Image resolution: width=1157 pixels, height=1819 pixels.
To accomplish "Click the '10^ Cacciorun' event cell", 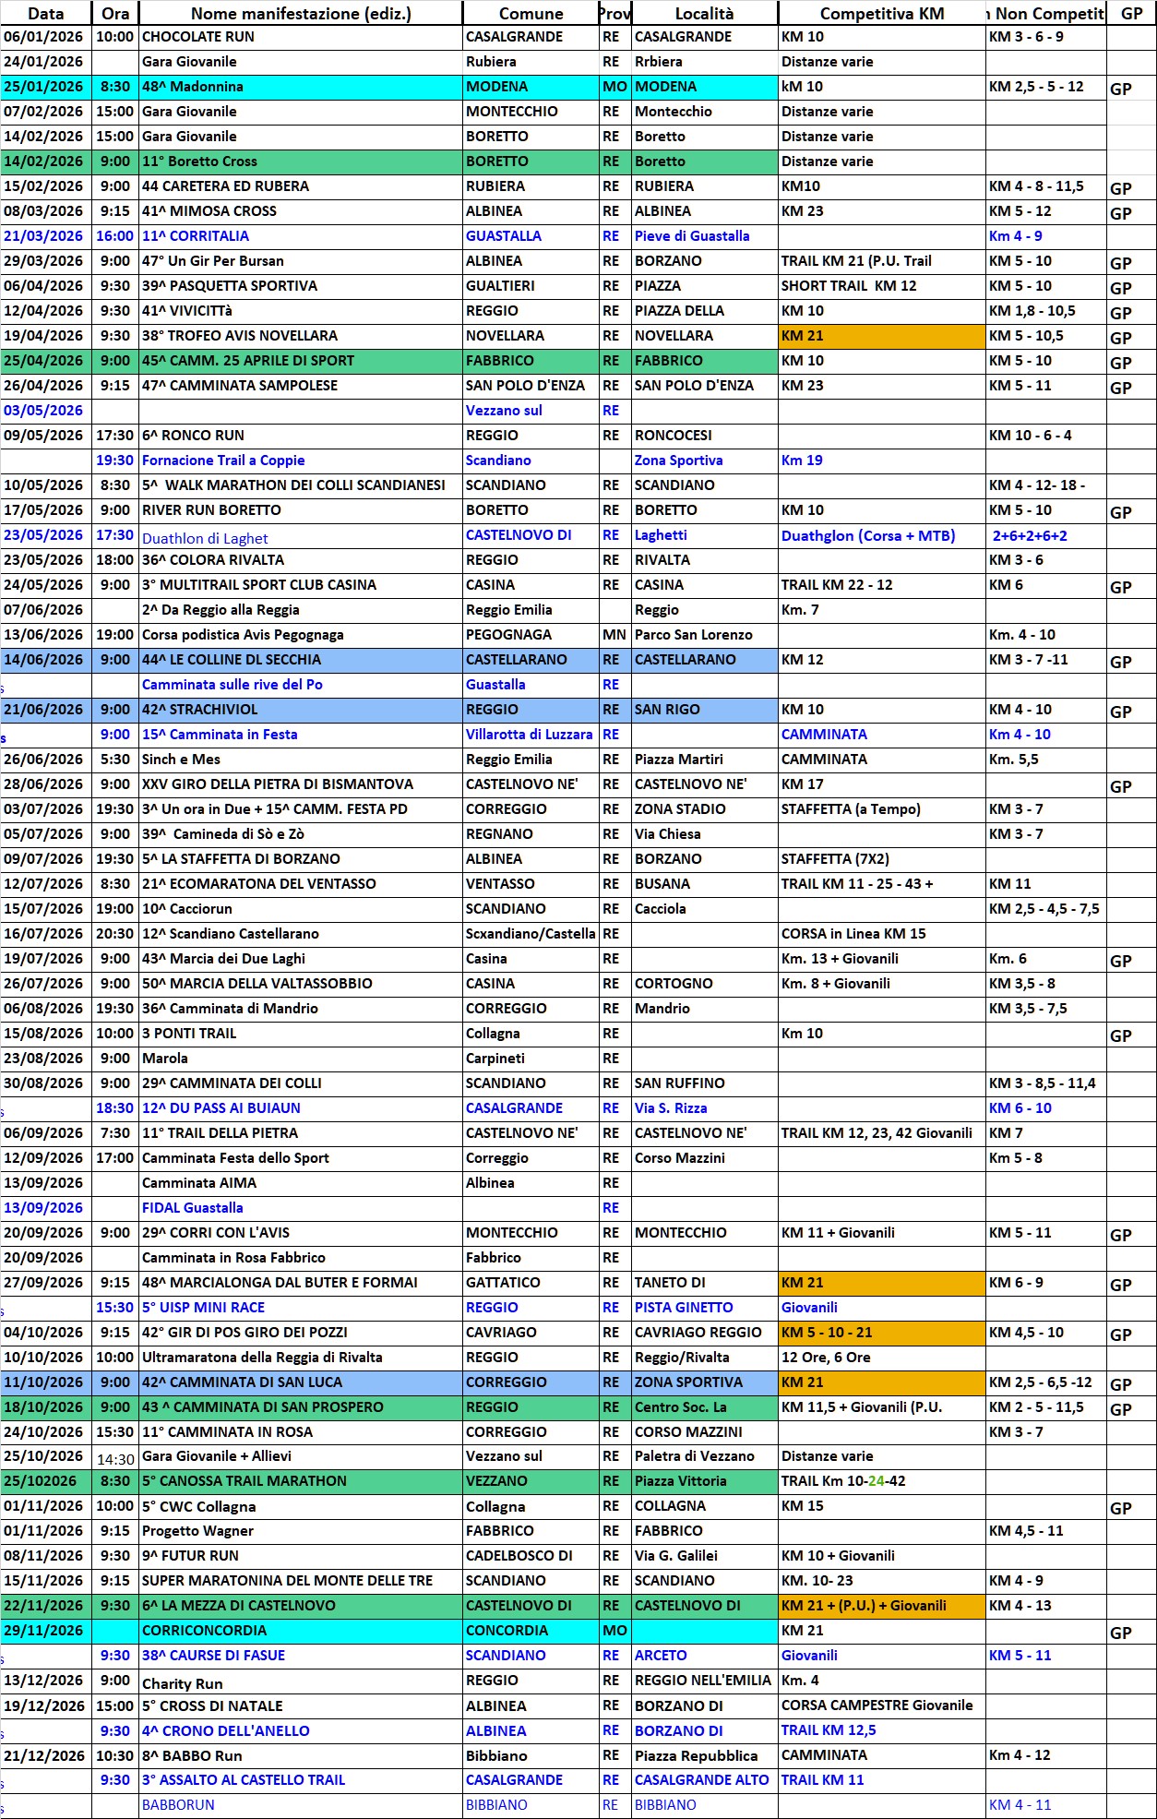I will coord(301,909).
